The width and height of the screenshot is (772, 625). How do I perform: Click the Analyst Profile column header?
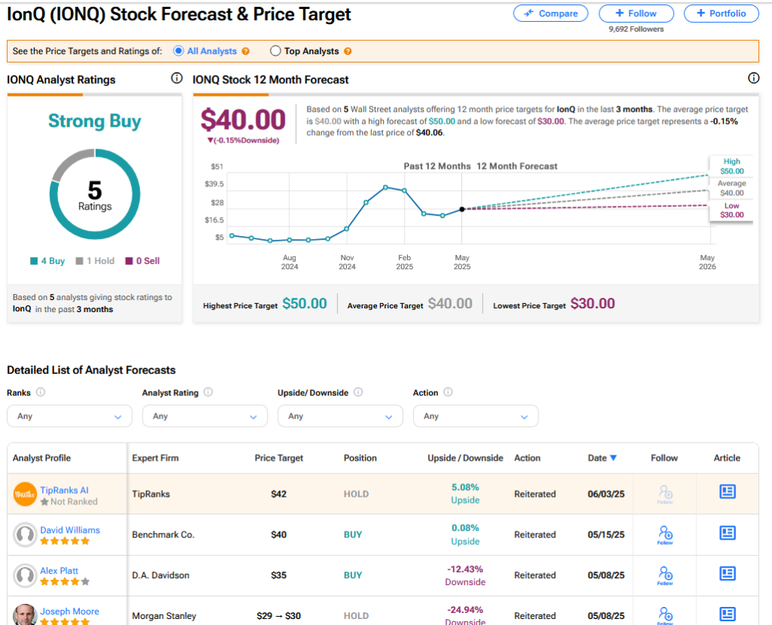tap(42, 458)
